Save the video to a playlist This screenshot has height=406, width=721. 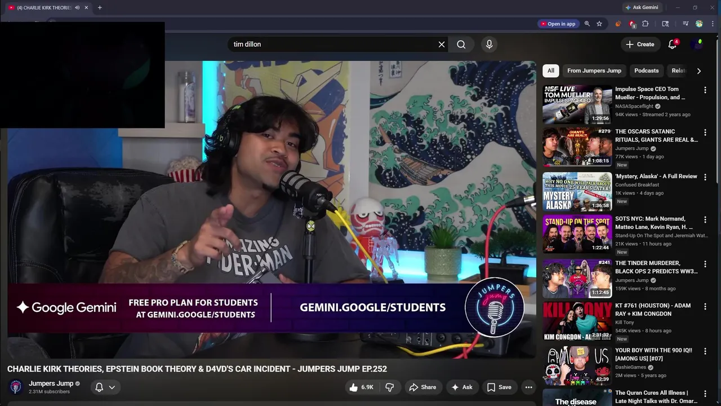(x=499, y=387)
